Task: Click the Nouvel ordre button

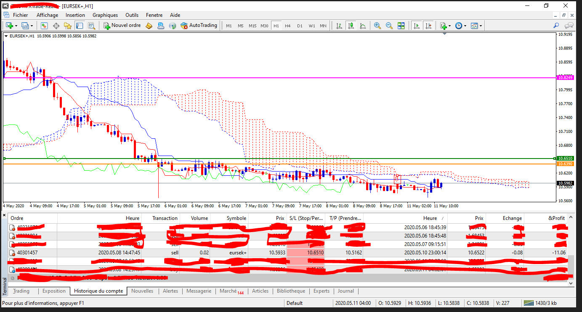Action: 122,26
